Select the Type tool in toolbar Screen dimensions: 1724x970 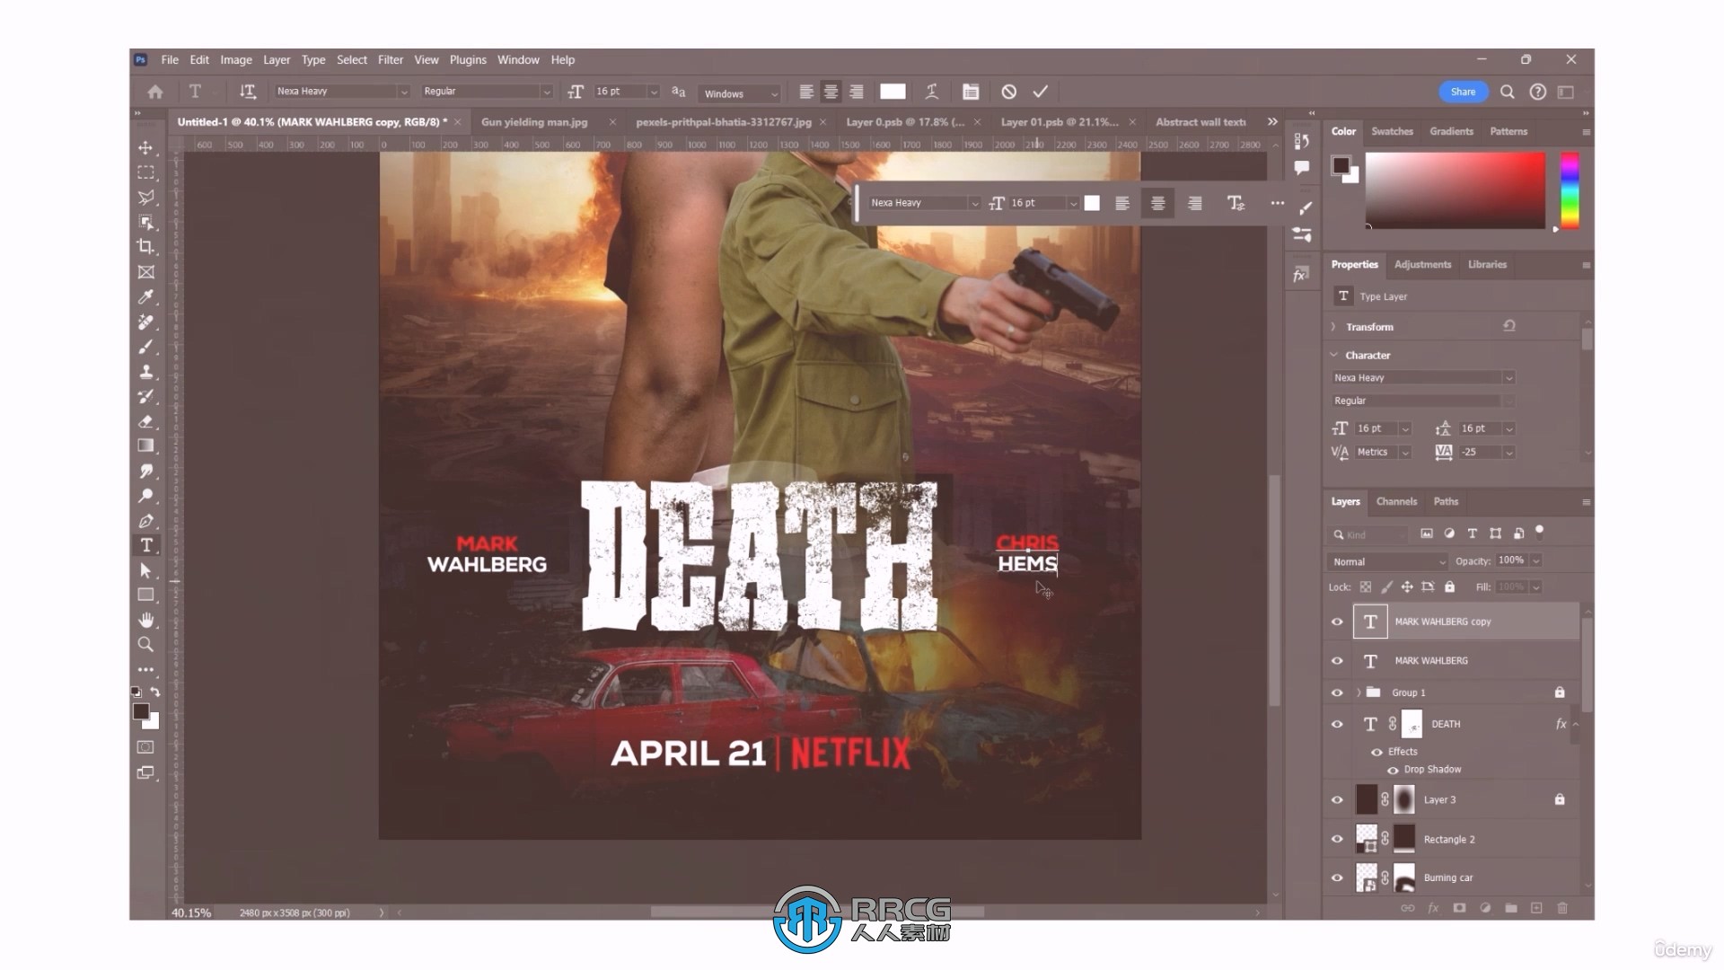coord(145,545)
